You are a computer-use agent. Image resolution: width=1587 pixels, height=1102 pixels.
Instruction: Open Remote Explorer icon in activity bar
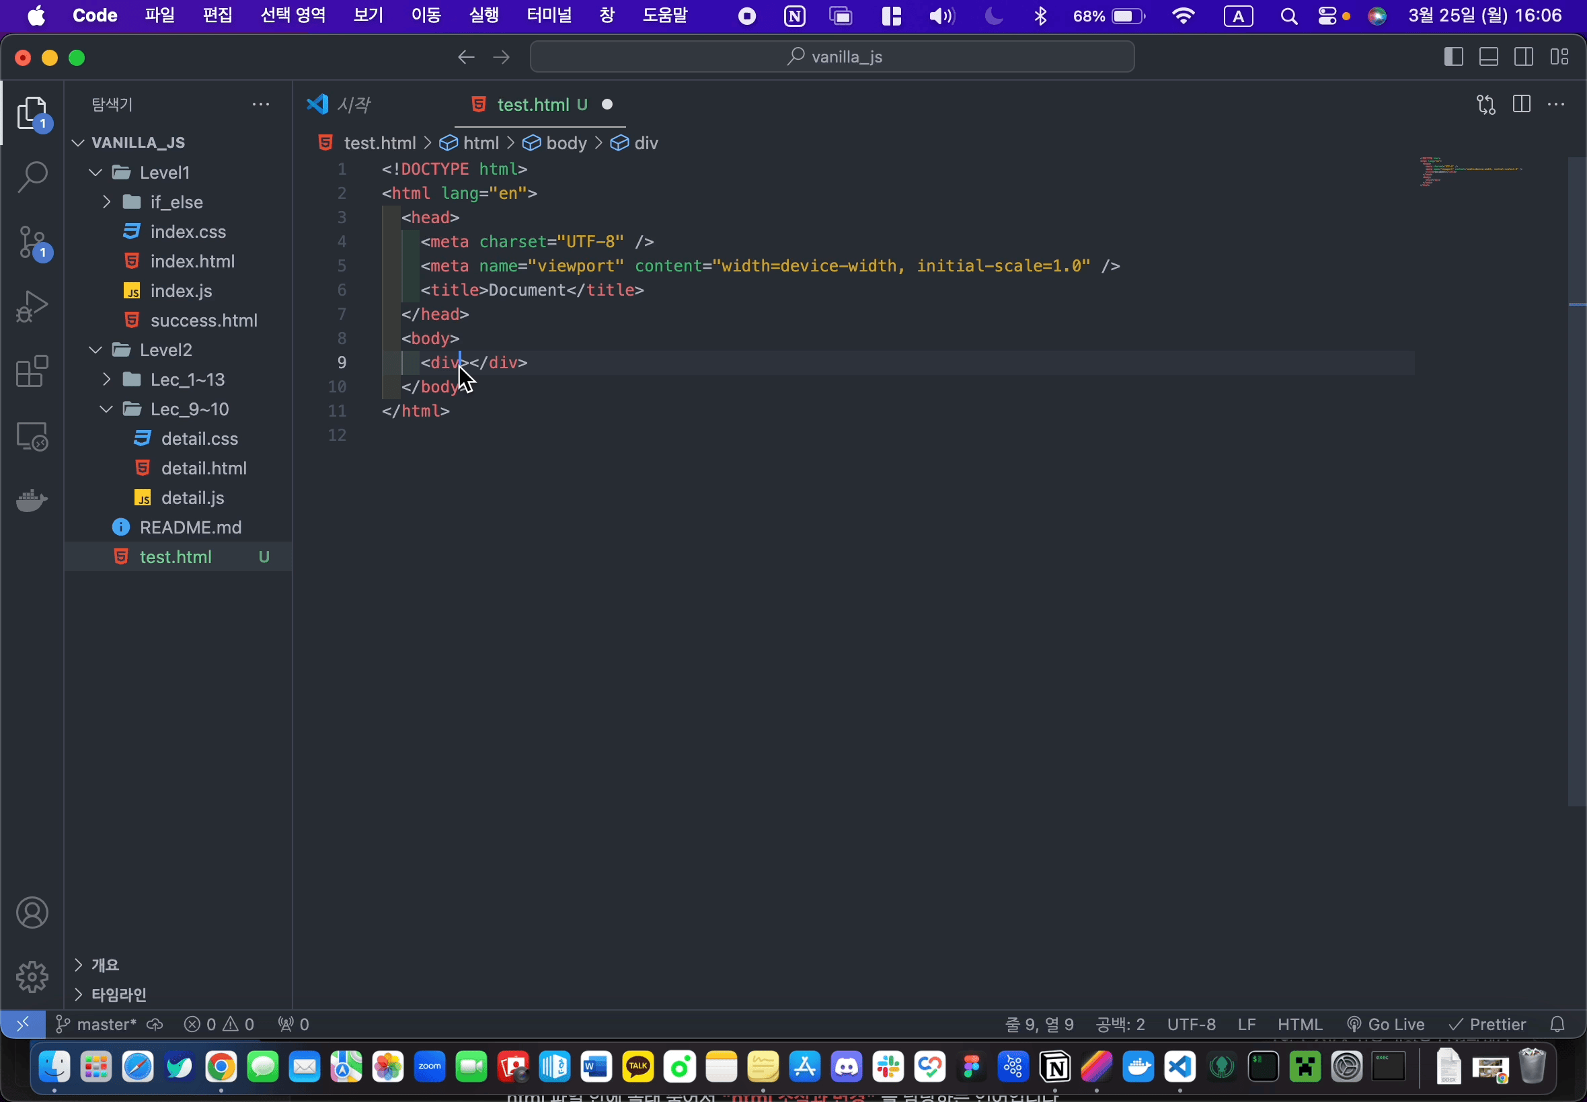point(32,436)
